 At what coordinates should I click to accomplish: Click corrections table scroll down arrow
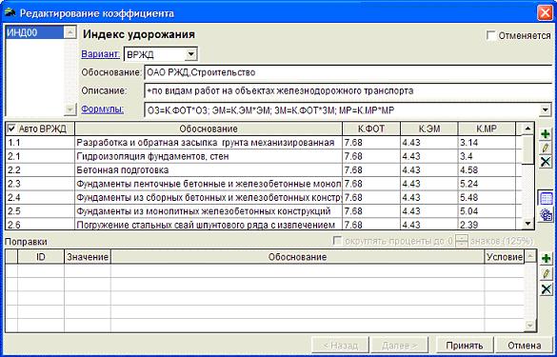point(530,326)
